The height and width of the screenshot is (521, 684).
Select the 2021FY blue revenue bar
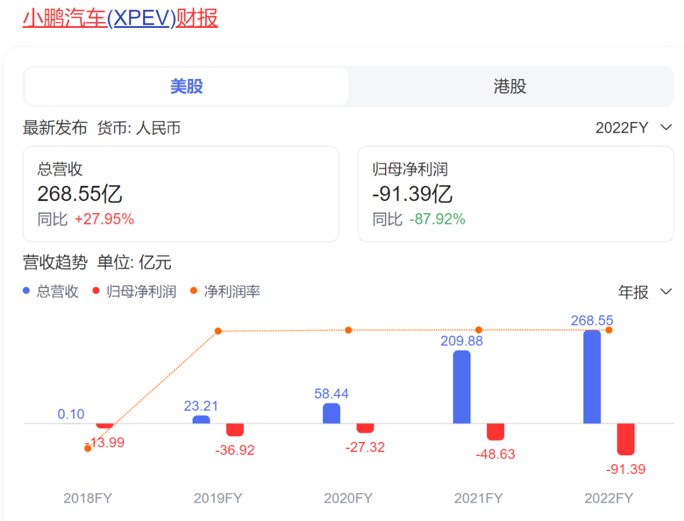pos(462,387)
